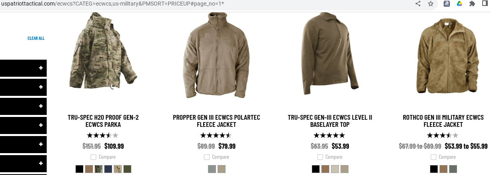The image size is (491, 175).
Task: Open the Rothco fleece jacket product image
Action: (x=443, y=56)
